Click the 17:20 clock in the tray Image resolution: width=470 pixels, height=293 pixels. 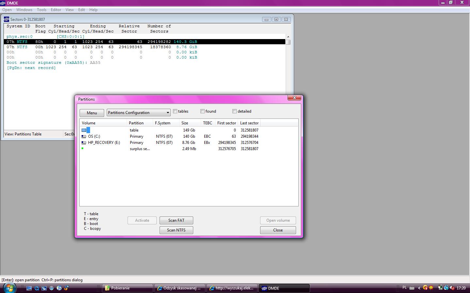tap(461, 288)
